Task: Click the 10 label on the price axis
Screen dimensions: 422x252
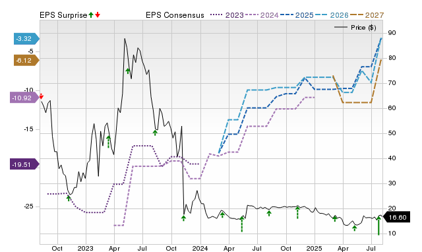Action: click(392, 233)
